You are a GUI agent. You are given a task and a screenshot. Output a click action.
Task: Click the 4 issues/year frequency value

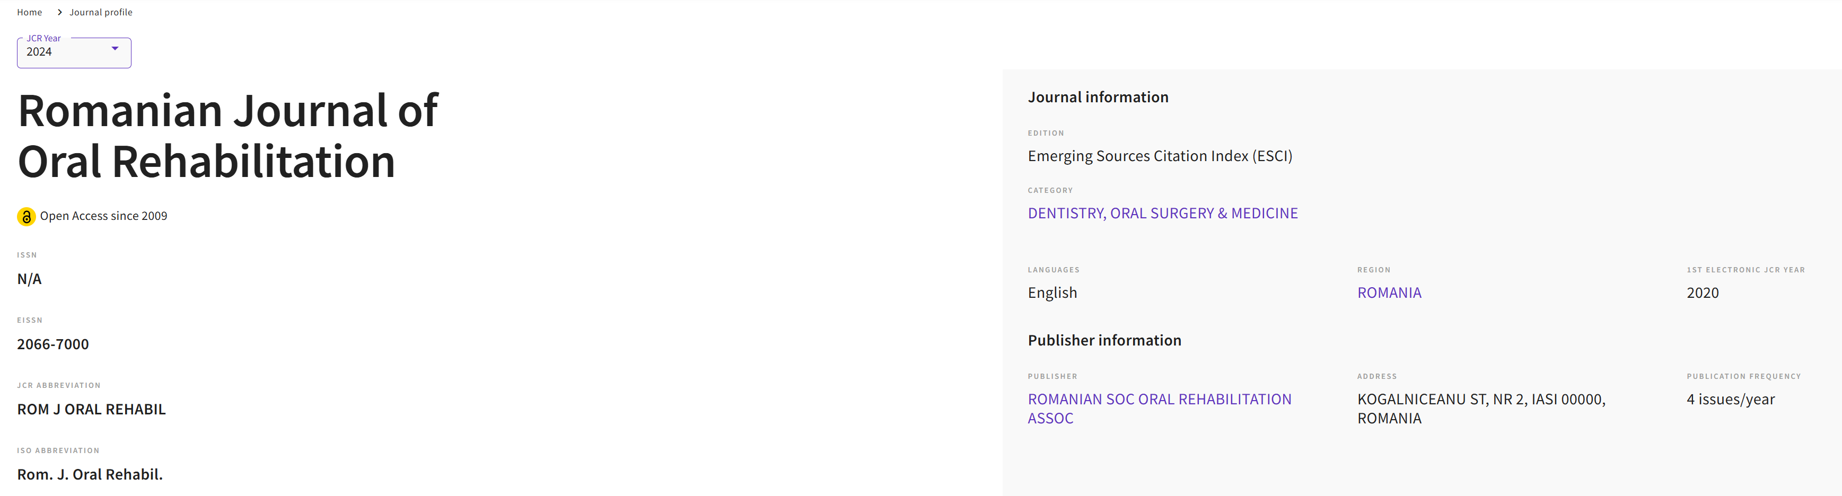(x=1730, y=400)
